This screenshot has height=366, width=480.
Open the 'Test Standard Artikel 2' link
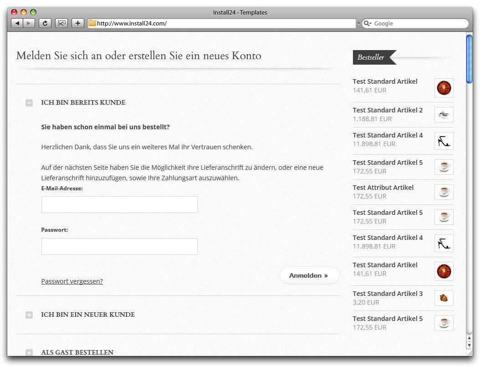(388, 110)
